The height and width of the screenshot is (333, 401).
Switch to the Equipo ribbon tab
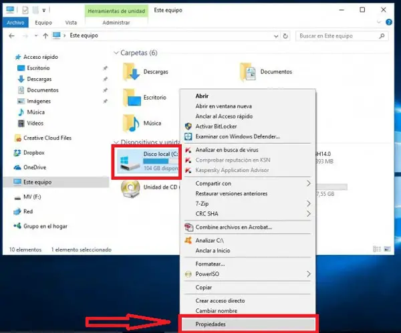click(43, 23)
